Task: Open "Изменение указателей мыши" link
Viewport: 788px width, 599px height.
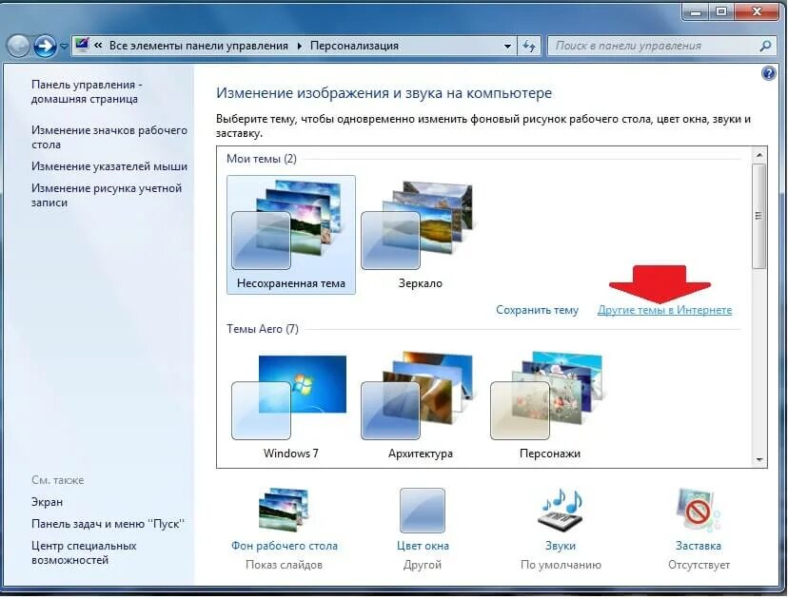Action: point(109,166)
